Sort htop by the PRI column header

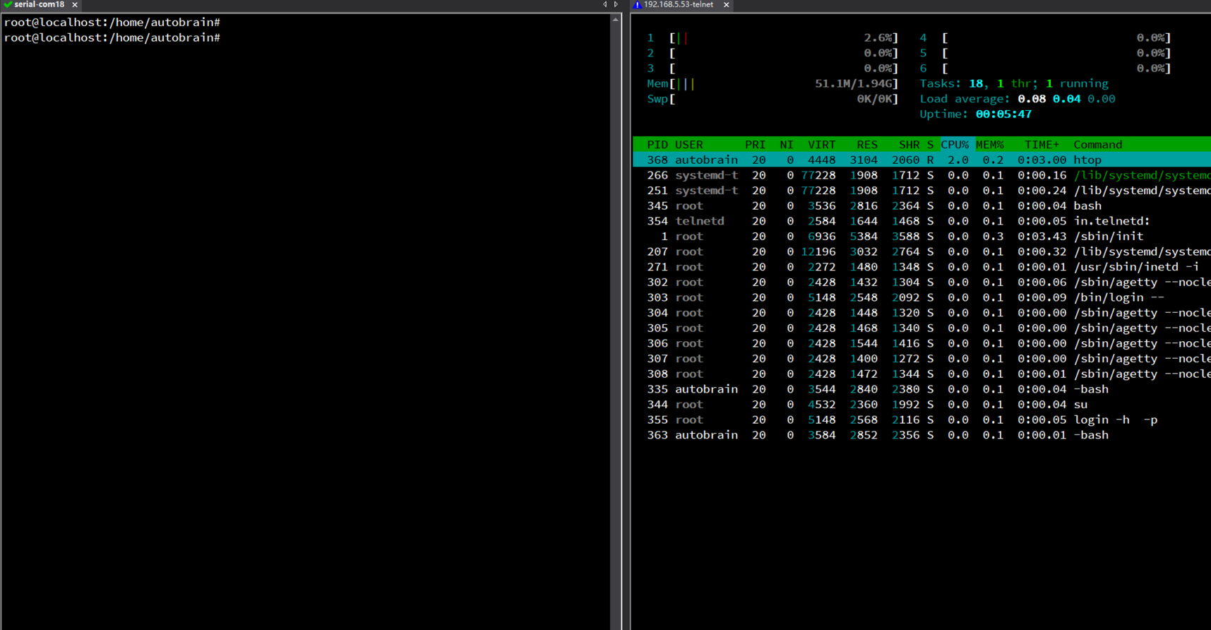click(x=755, y=145)
